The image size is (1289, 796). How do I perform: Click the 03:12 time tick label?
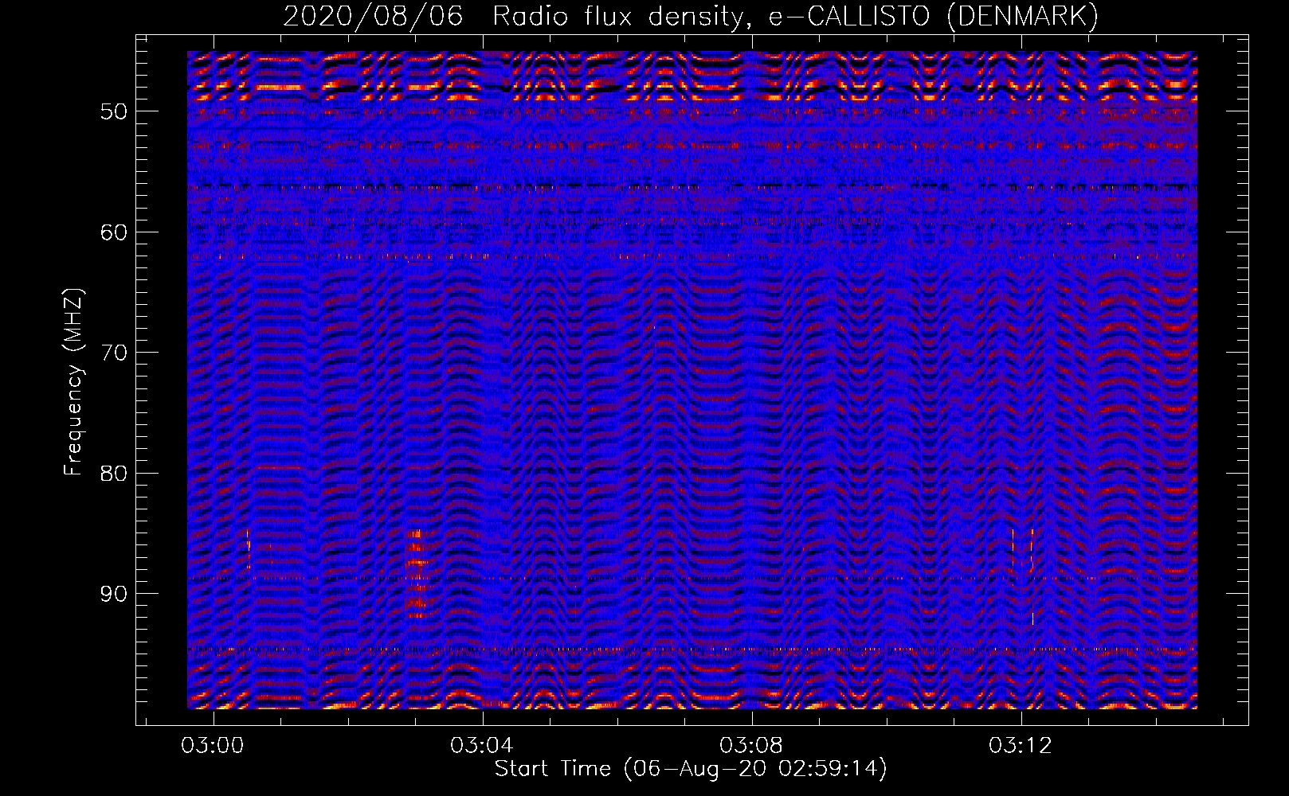1020,746
